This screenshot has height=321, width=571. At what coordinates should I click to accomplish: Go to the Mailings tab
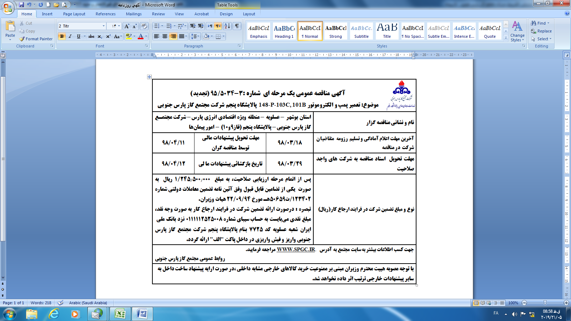134,14
